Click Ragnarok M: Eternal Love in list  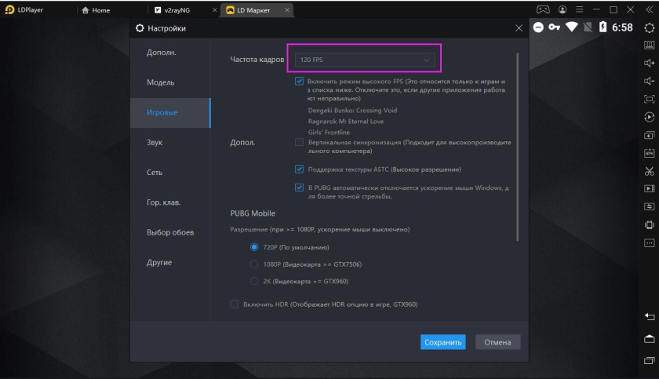(x=345, y=121)
